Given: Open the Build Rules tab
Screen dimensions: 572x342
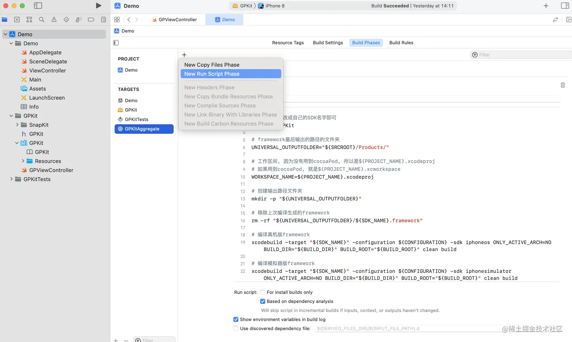Looking at the screenshot, I should pos(401,43).
